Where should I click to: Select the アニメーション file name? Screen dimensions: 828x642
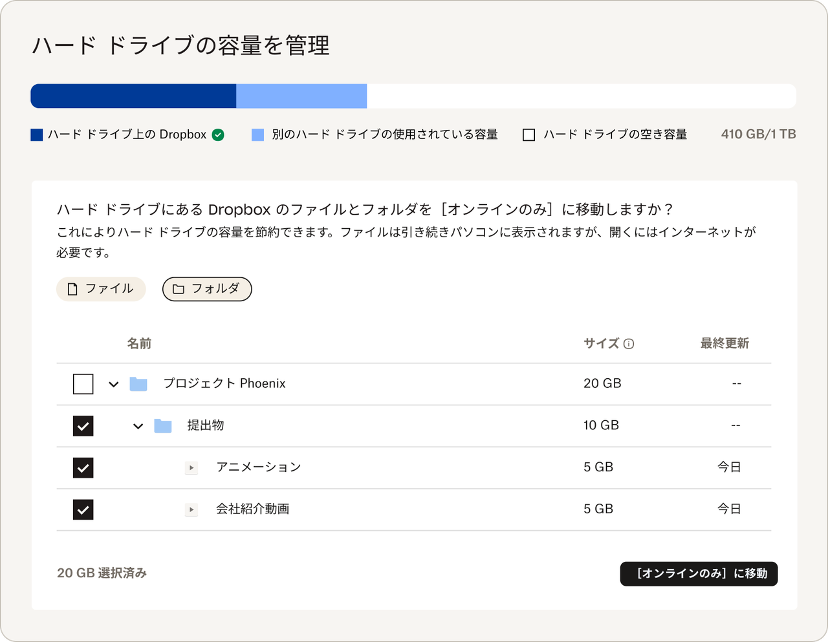tap(258, 467)
